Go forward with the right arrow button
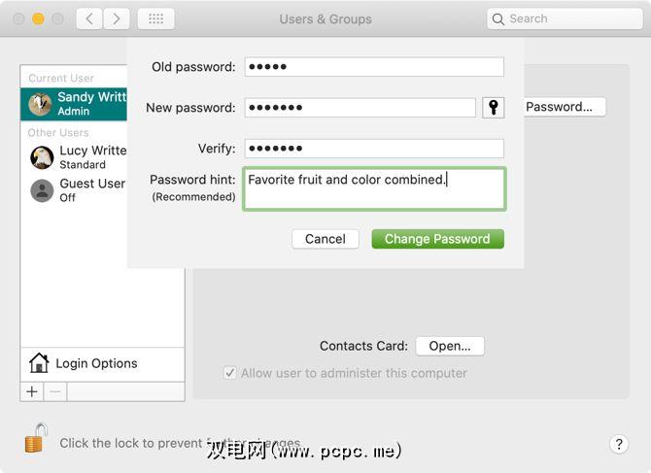This screenshot has width=651, height=473. [x=117, y=18]
